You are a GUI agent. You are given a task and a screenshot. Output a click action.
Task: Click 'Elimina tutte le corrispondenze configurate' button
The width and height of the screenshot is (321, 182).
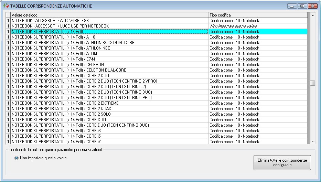pos(282,162)
